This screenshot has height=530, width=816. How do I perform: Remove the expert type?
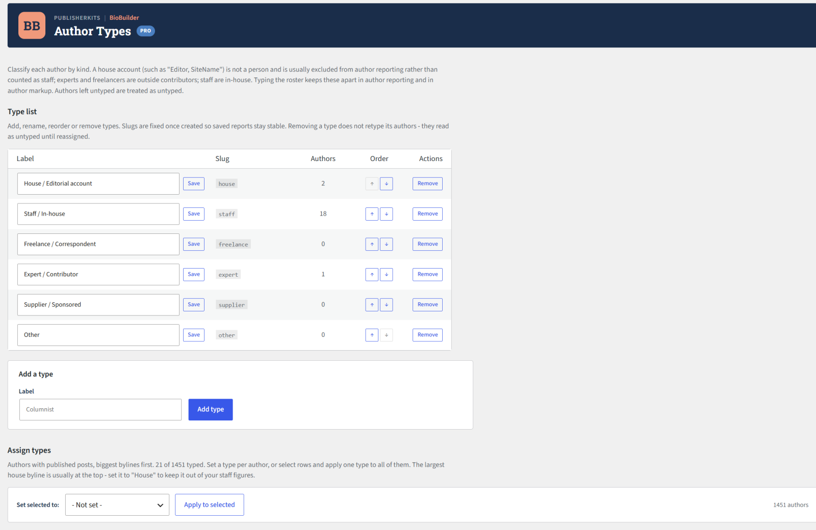(x=427, y=274)
